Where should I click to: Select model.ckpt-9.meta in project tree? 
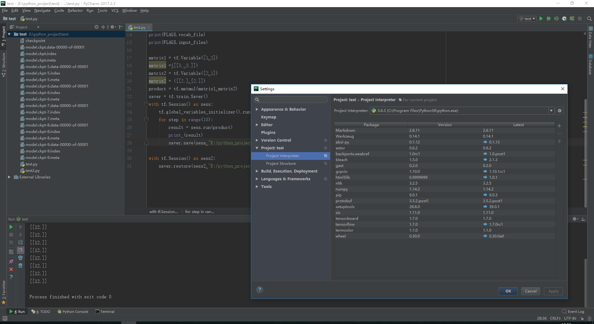pos(42,158)
